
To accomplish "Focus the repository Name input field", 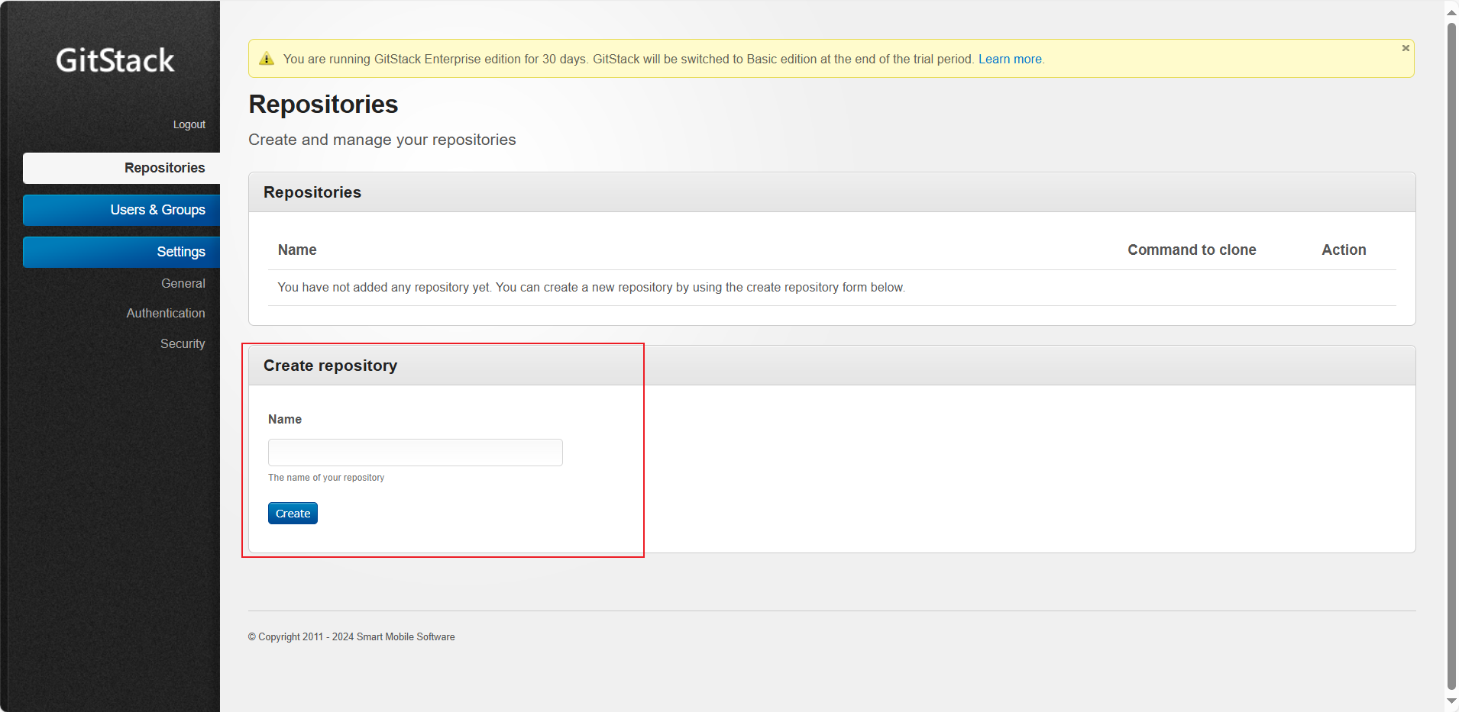I will [416, 453].
